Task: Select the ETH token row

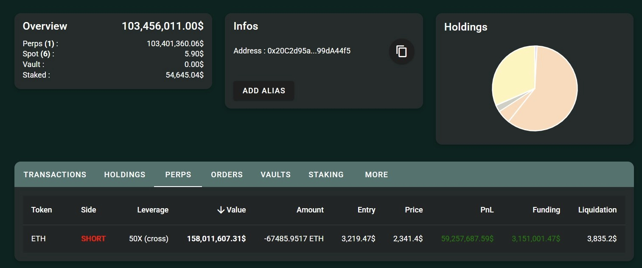Action: [x=39, y=239]
